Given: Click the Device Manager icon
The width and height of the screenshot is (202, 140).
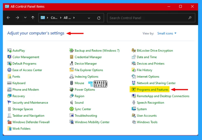Looking at the screenshot, I should 71,63.
